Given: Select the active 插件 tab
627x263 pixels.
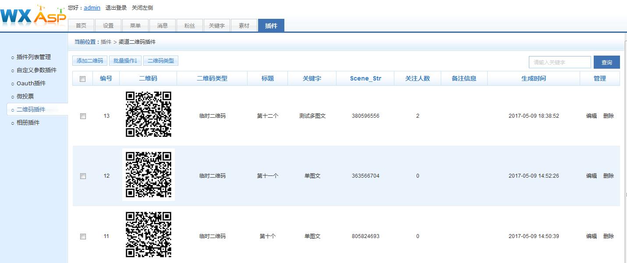Looking at the screenshot, I should point(271,25).
